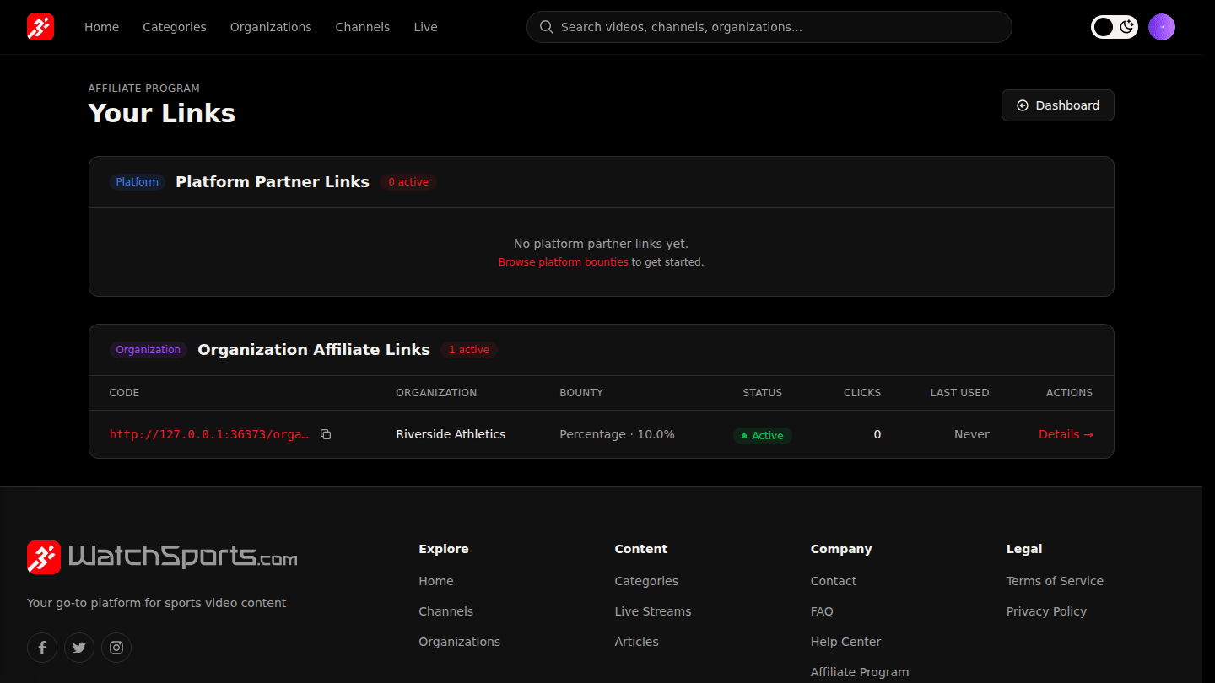
Task: Click the affiliate link URL code
Action: (x=209, y=434)
